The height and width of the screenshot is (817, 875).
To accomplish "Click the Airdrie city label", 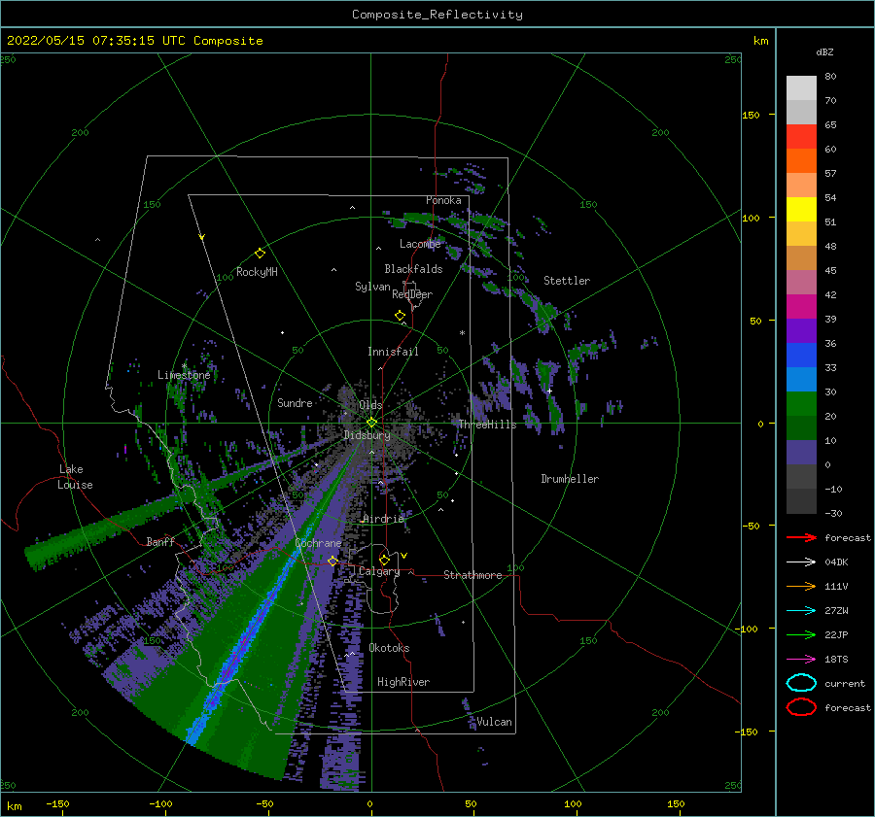I will point(383,519).
